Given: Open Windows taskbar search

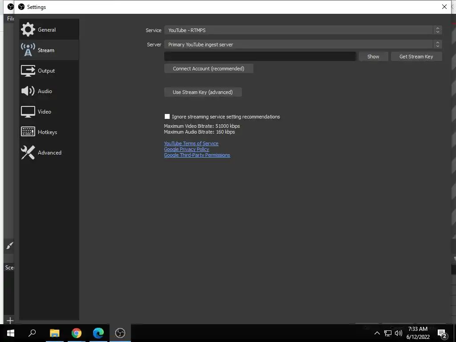Looking at the screenshot, I should [x=32, y=333].
